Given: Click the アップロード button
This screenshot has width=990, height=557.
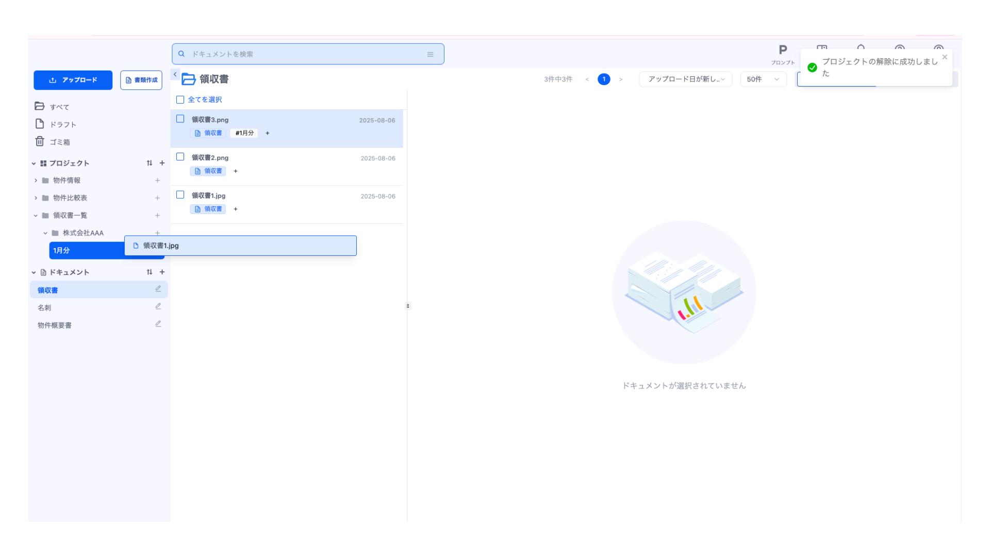Looking at the screenshot, I should [x=73, y=80].
